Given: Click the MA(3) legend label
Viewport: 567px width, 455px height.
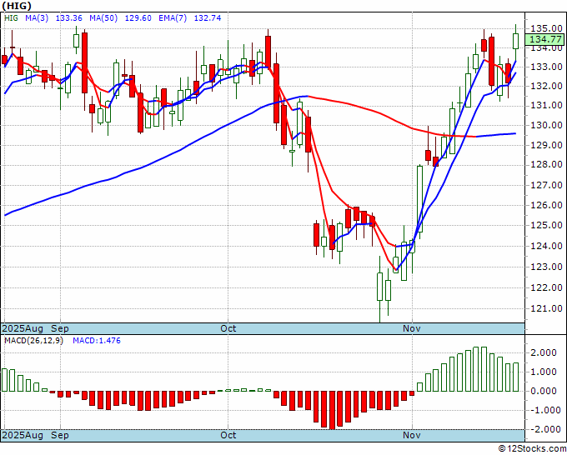Looking at the screenshot, I should 37,17.
